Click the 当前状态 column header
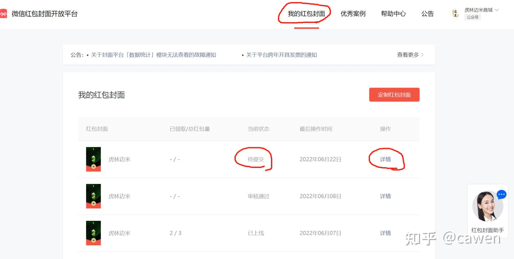Image resolution: width=514 pixels, height=259 pixels. 258,129
